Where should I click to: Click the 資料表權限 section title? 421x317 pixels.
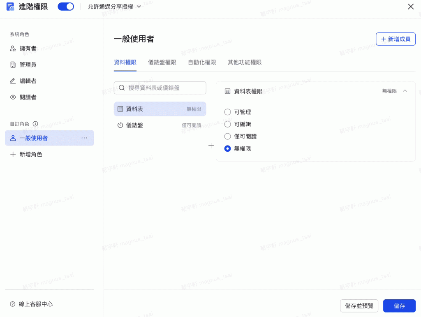(248, 91)
